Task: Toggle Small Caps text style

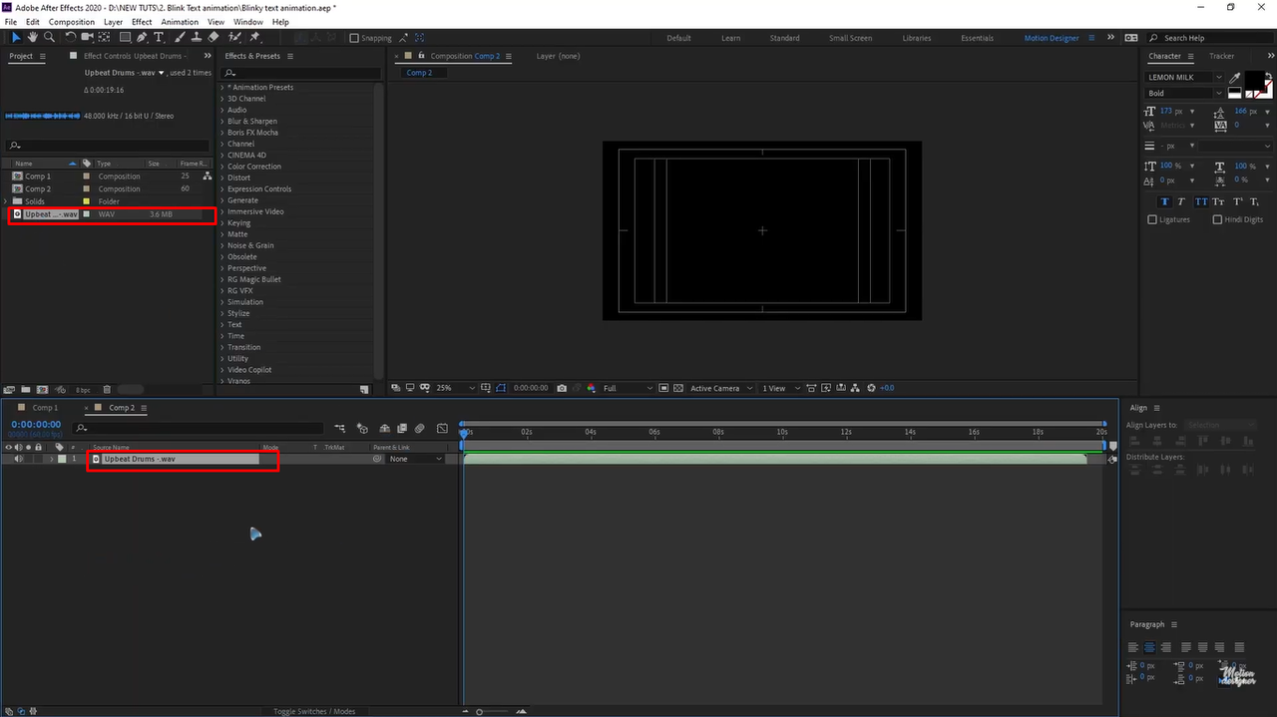Action: (x=1218, y=201)
